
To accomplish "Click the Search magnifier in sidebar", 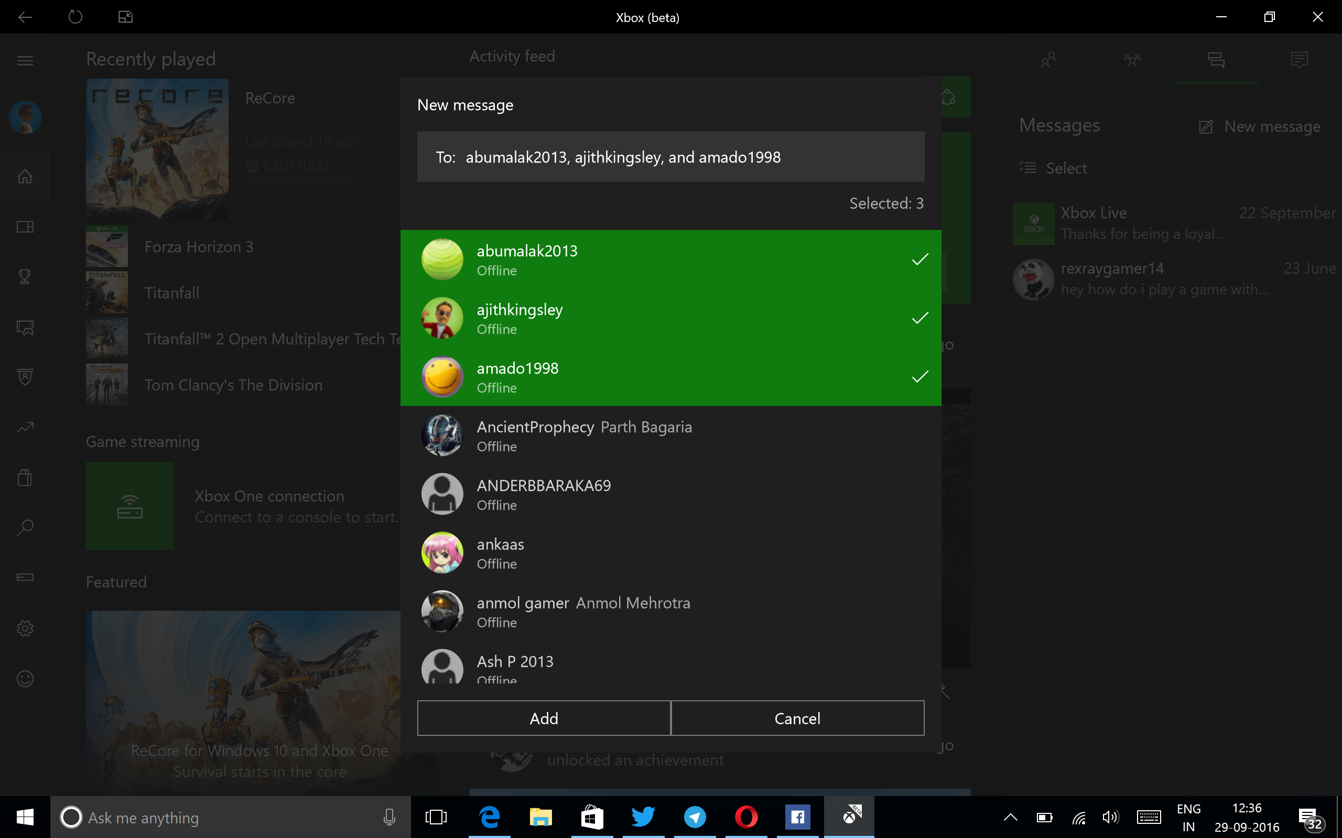I will (25, 527).
